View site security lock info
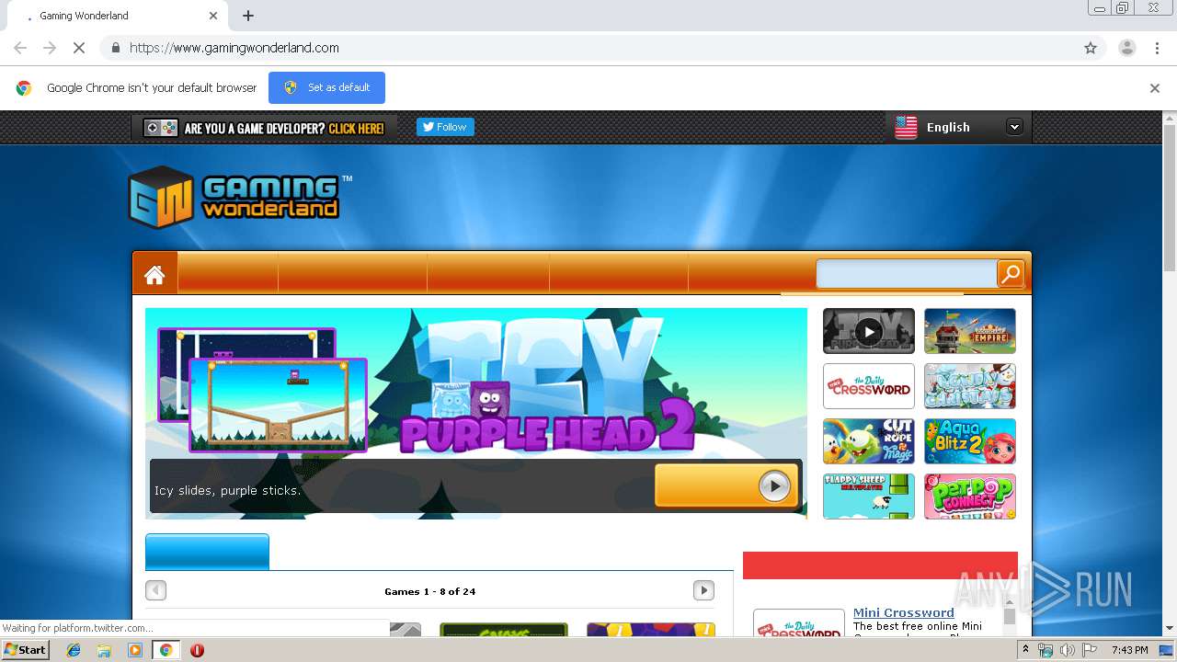 point(115,48)
